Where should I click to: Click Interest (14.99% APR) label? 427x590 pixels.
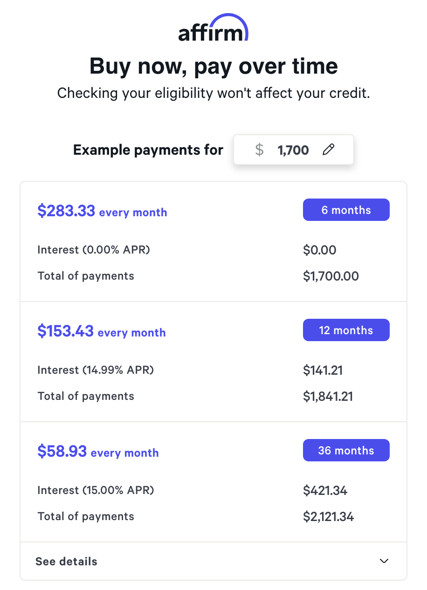[96, 370]
